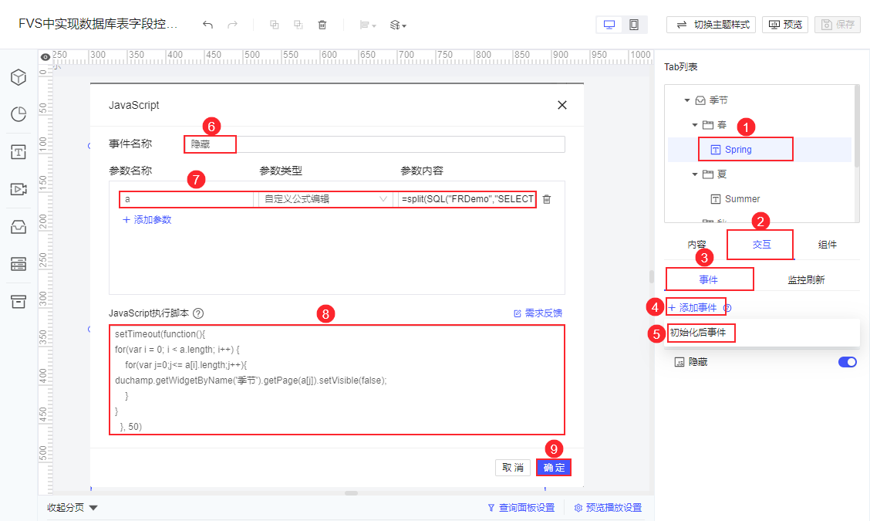Toggle the 隐藏 event switch

pos(848,362)
